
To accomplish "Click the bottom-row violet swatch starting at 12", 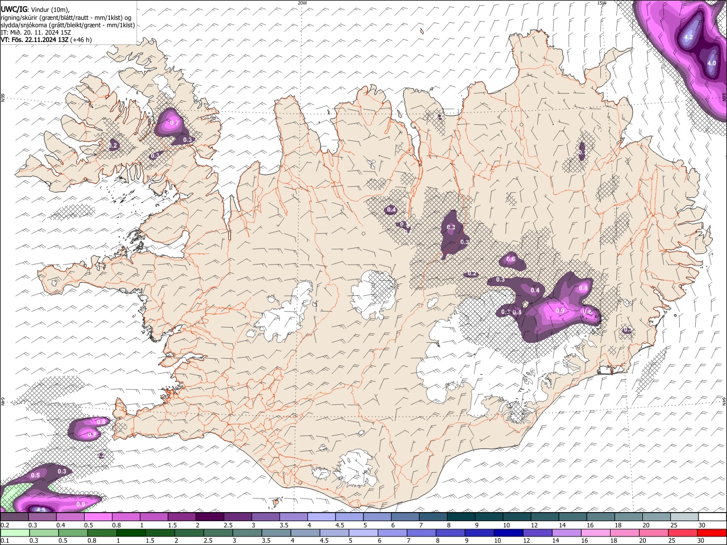I will (x=537, y=533).
